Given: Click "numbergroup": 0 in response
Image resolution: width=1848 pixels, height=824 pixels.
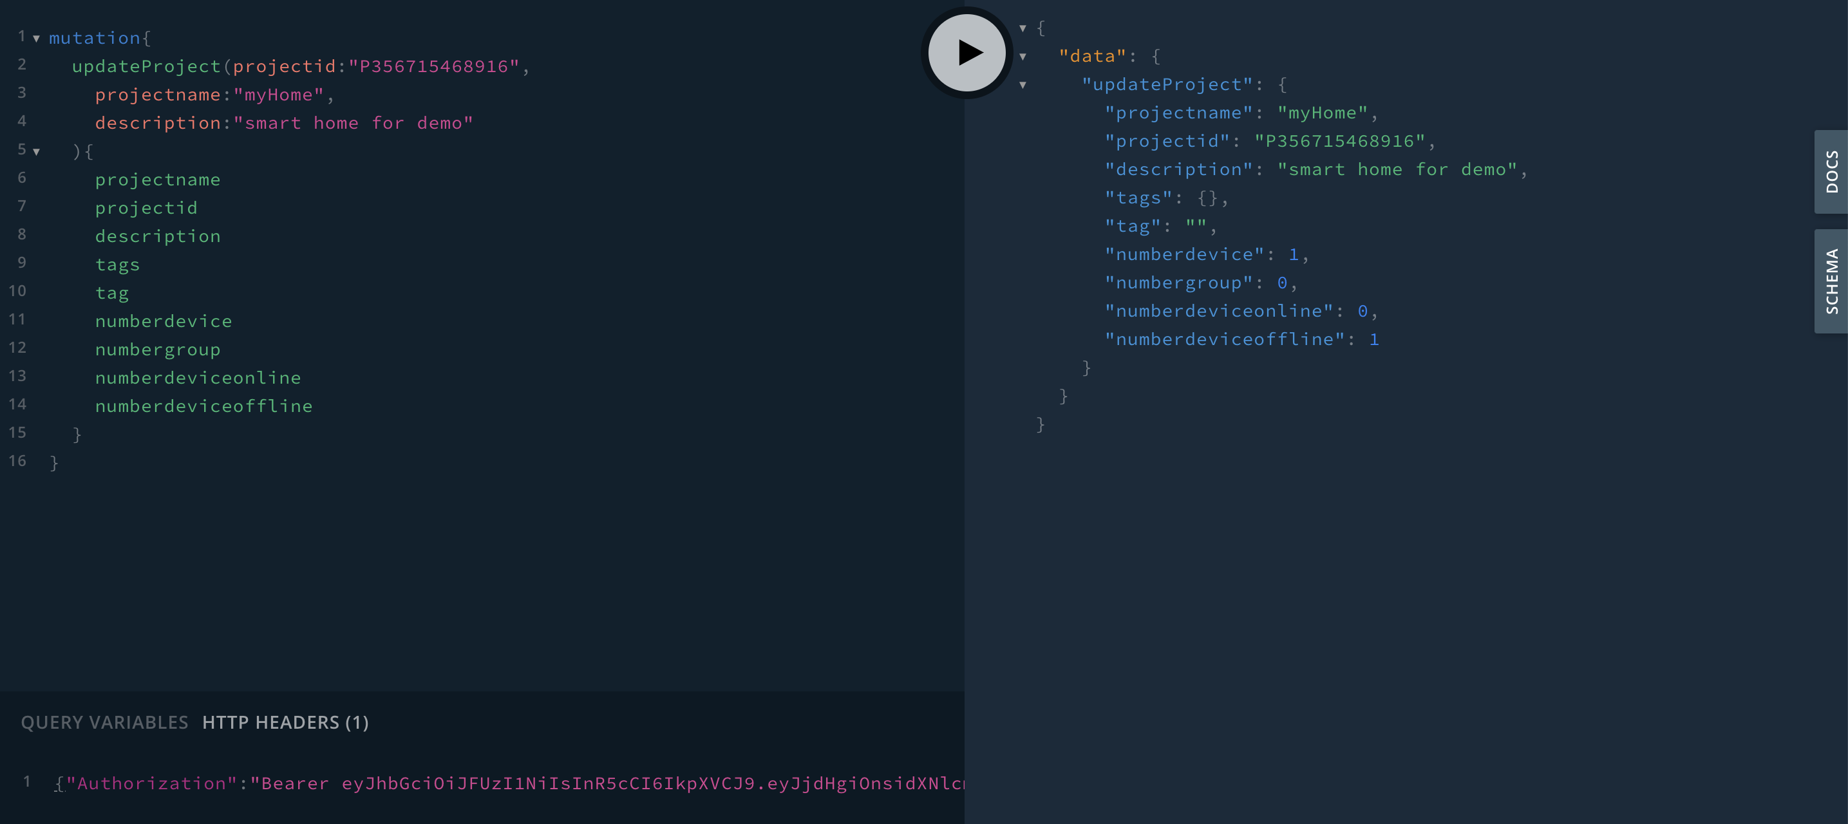Looking at the screenshot, I should click(x=1201, y=283).
